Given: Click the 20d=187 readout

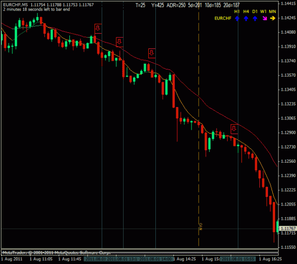Looking at the screenshot, I should [231, 5].
